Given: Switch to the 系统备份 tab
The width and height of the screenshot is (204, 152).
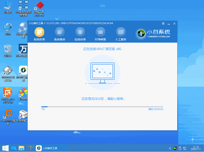Looking at the screenshot, I should click(x=59, y=32).
